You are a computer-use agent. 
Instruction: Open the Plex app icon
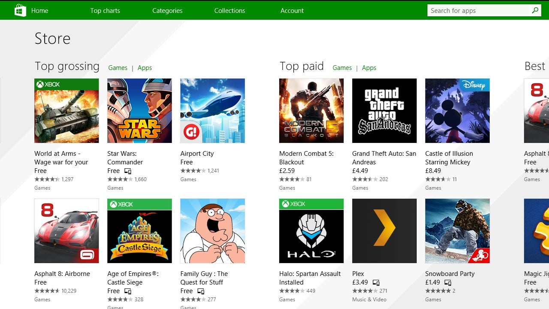(x=384, y=231)
